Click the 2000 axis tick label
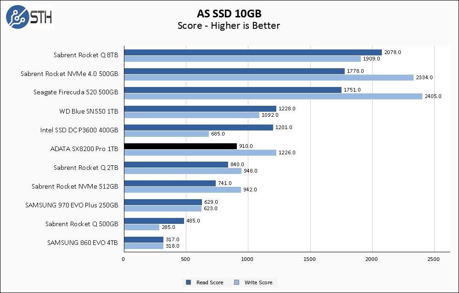459x293 pixels. [x=372, y=259]
